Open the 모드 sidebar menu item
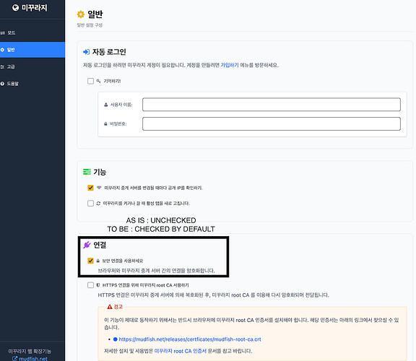Viewport: 416px width, 361px height. (32, 33)
